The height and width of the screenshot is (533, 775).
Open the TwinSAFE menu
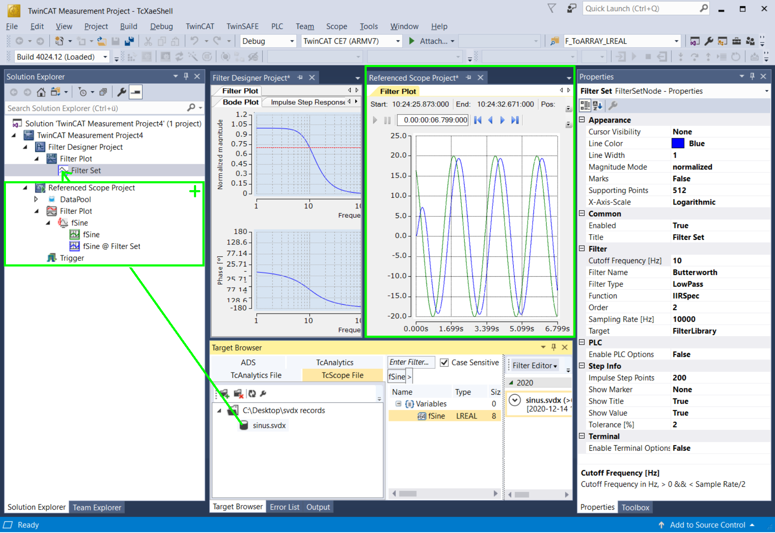[242, 26]
